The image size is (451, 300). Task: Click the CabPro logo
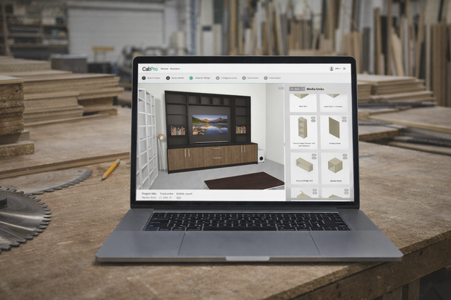(150, 69)
